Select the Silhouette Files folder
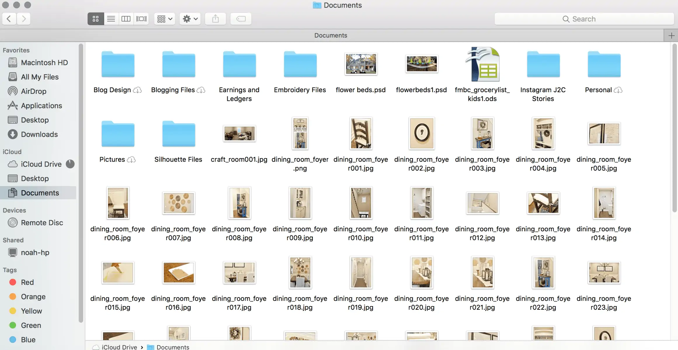The image size is (678, 350). [179, 134]
